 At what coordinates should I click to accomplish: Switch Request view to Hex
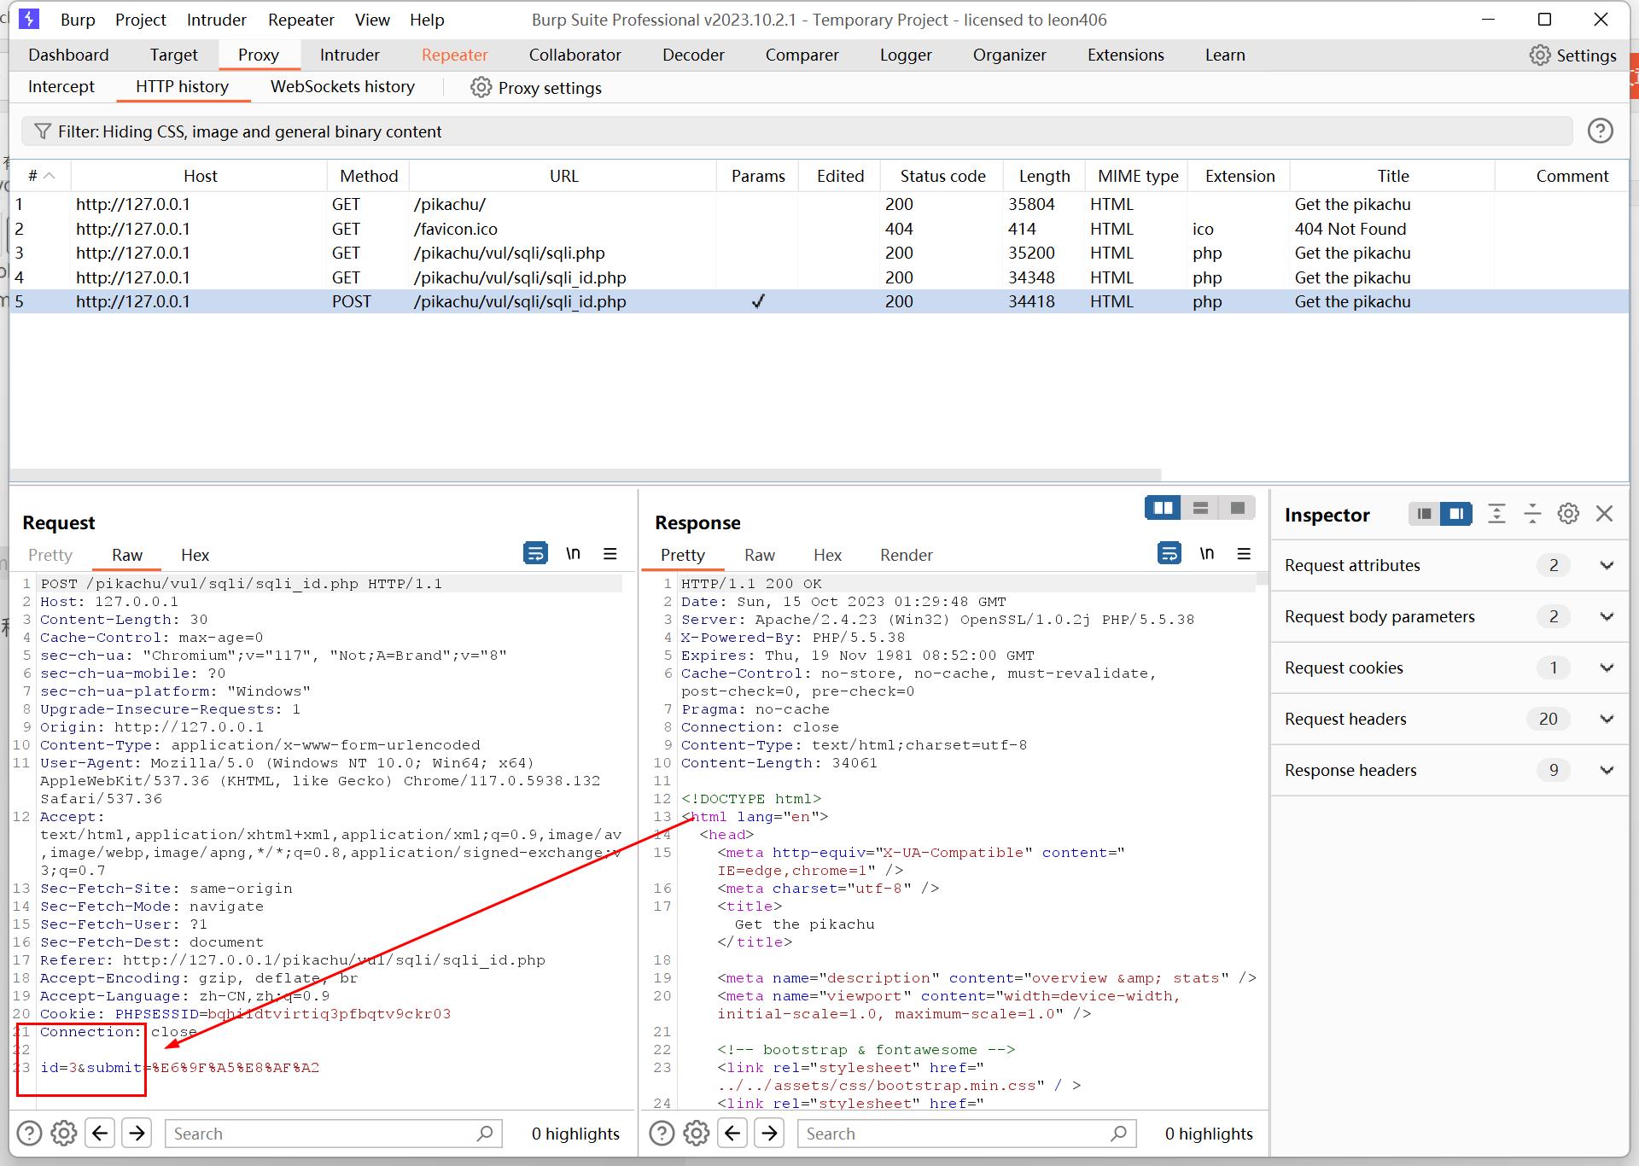[195, 555]
